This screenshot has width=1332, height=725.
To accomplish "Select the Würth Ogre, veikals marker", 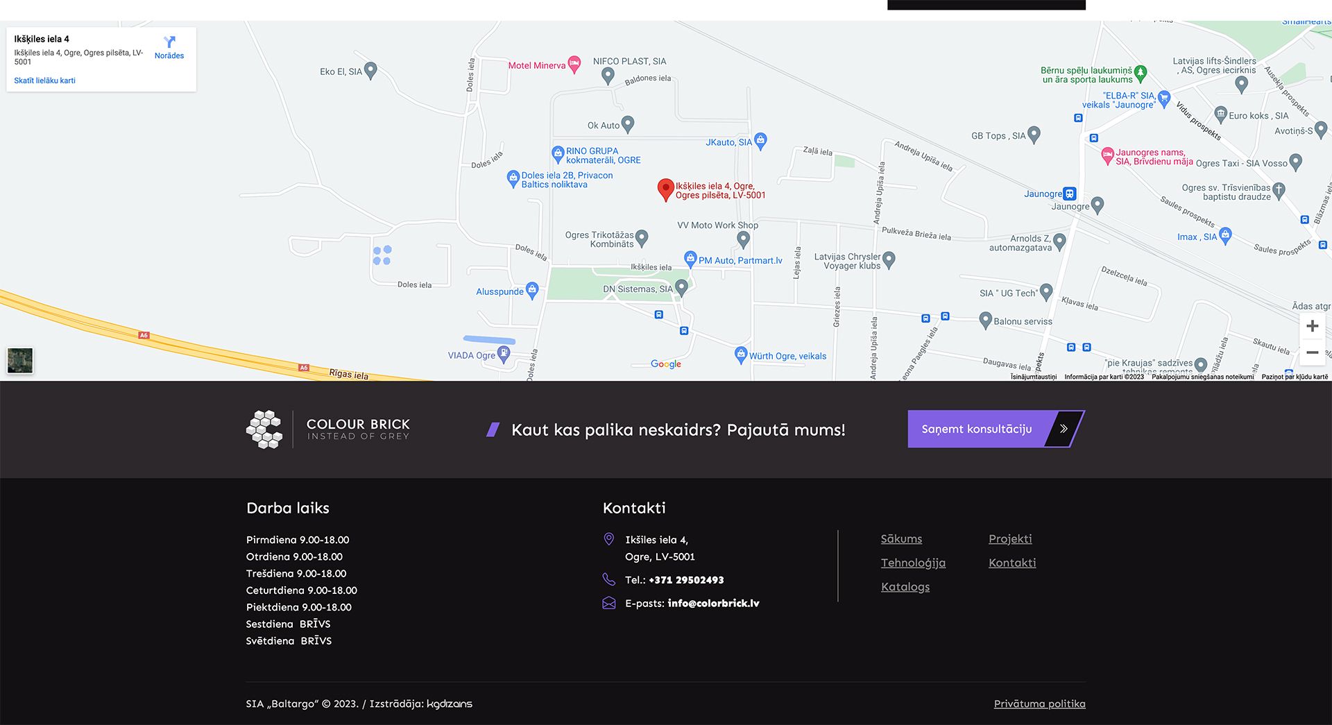I will (741, 355).
